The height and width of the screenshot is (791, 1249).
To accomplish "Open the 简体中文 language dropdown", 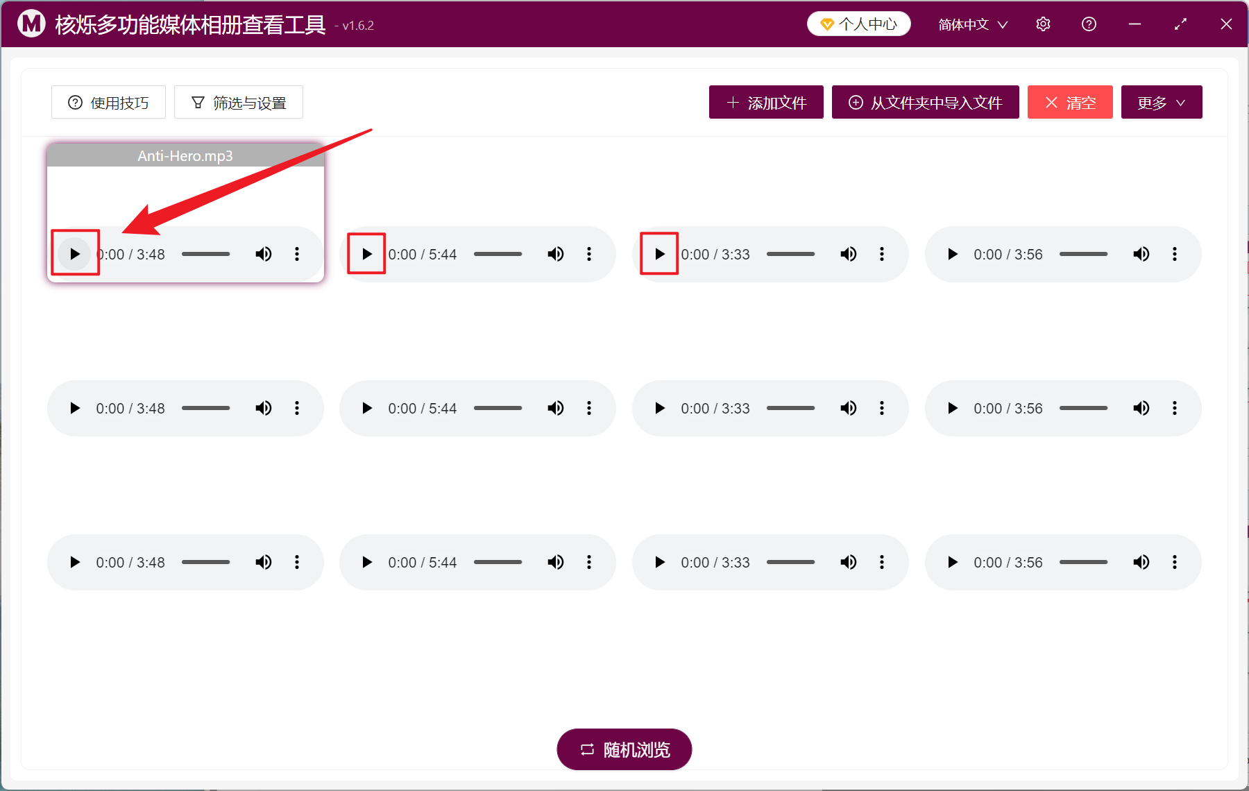I will [971, 24].
